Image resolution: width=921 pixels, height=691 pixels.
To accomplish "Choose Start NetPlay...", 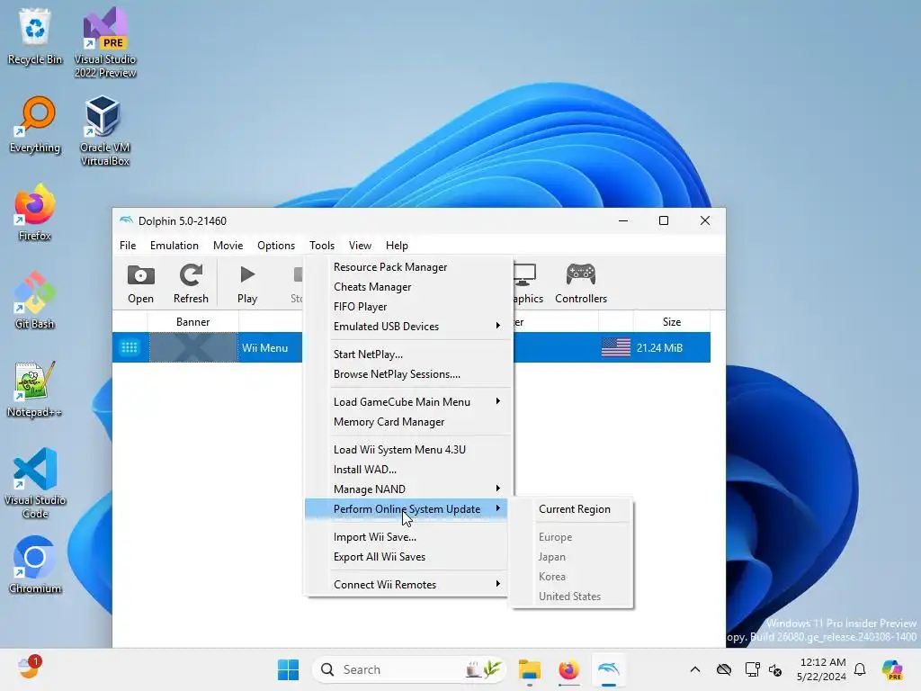I will [x=407, y=354].
